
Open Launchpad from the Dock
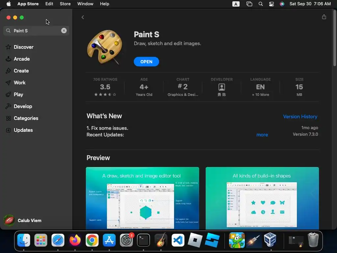coord(40,240)
